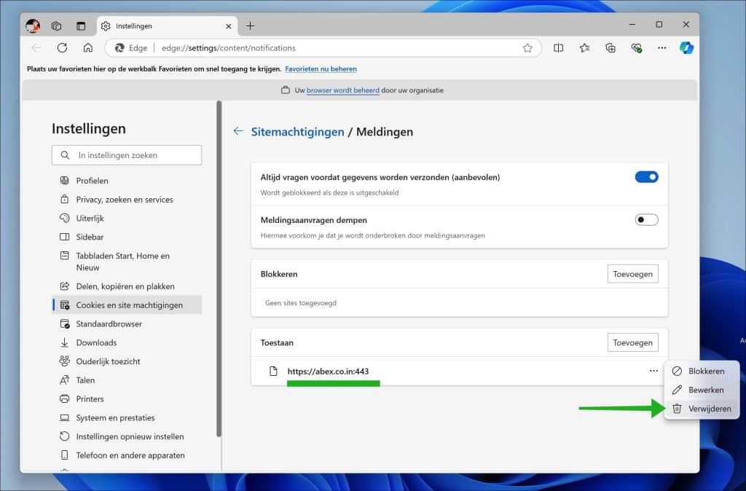This screenshot has width=746, height=491.
Task: Add page to favorites star icon
Action: tap(527, 48)
